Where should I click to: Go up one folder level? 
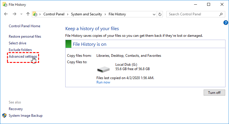tap(28, 14)
